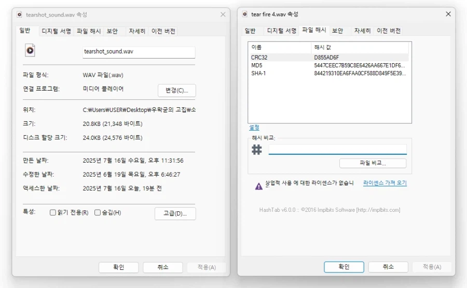The height and width of the screenshot is (288, 467).
Task: Open 파일 해시 tab in tearshot_sound.wav window
Action: (x=89, y=31)
